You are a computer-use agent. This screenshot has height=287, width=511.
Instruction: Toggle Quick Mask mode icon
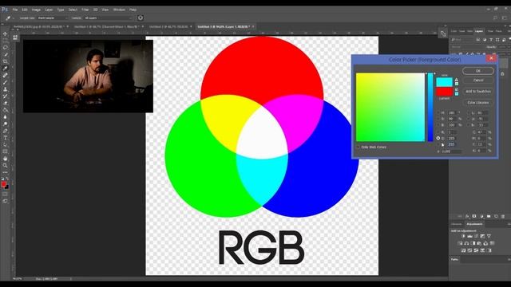click(5, 195)
